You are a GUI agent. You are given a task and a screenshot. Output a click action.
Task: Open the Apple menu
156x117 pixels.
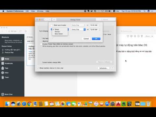pos(3,11)
